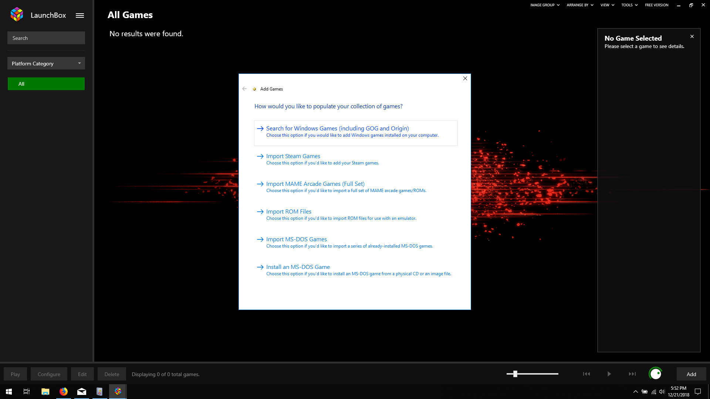The width and height of the screenshot is (710, 399).
Task: Open Firefox from the taskbar
Action: coord(64,392)
